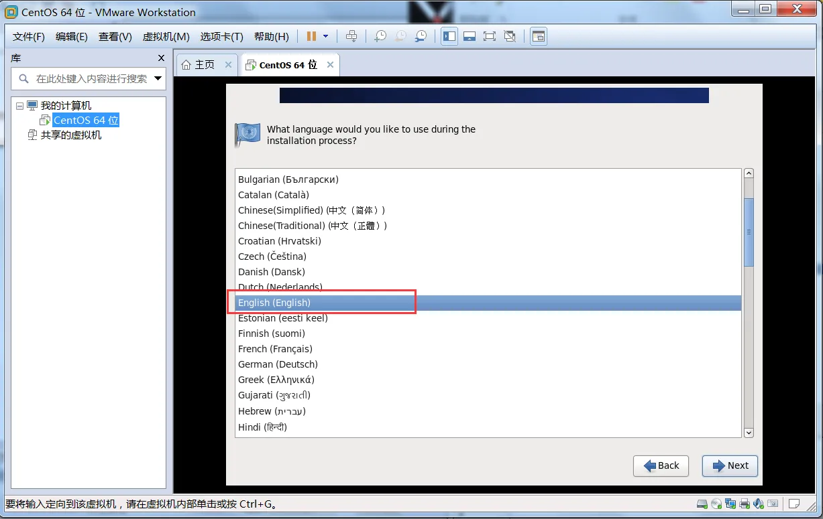Open the library search filter dropdown
Viewport: 823px width, 519px height.
click(159, 78)
